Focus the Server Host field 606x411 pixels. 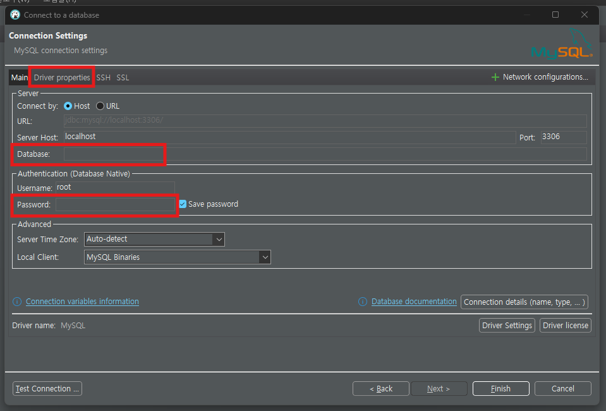(x=289, y=137)
